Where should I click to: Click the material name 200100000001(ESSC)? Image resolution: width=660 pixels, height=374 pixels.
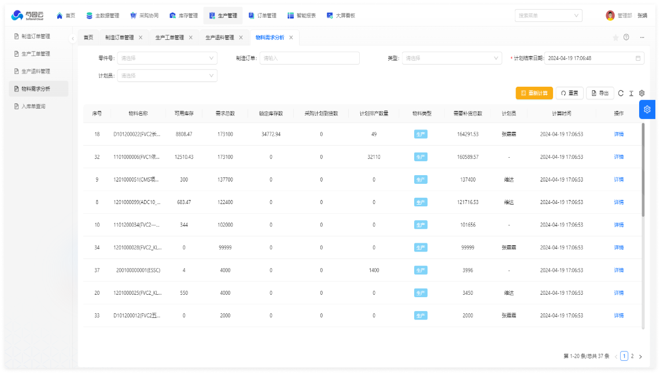(138, 271)
